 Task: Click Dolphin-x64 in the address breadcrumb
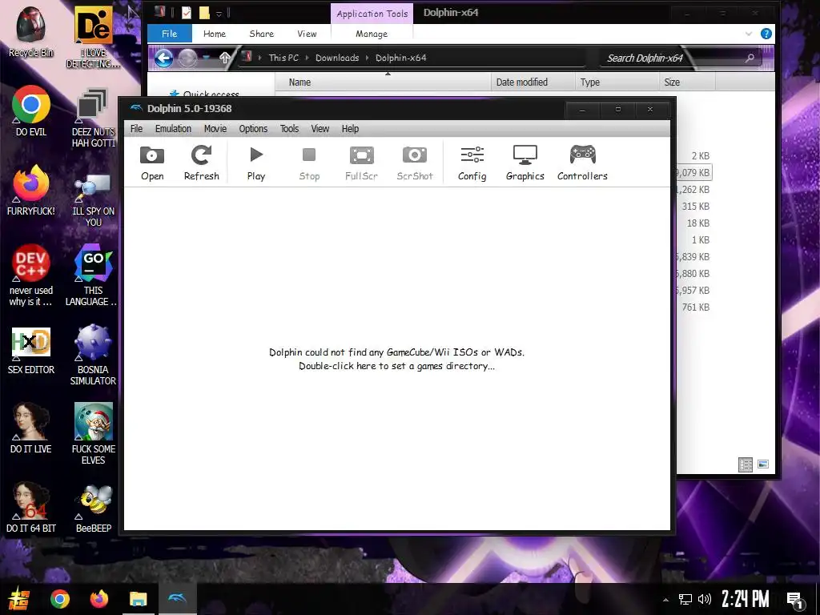(x=400, y=58)
